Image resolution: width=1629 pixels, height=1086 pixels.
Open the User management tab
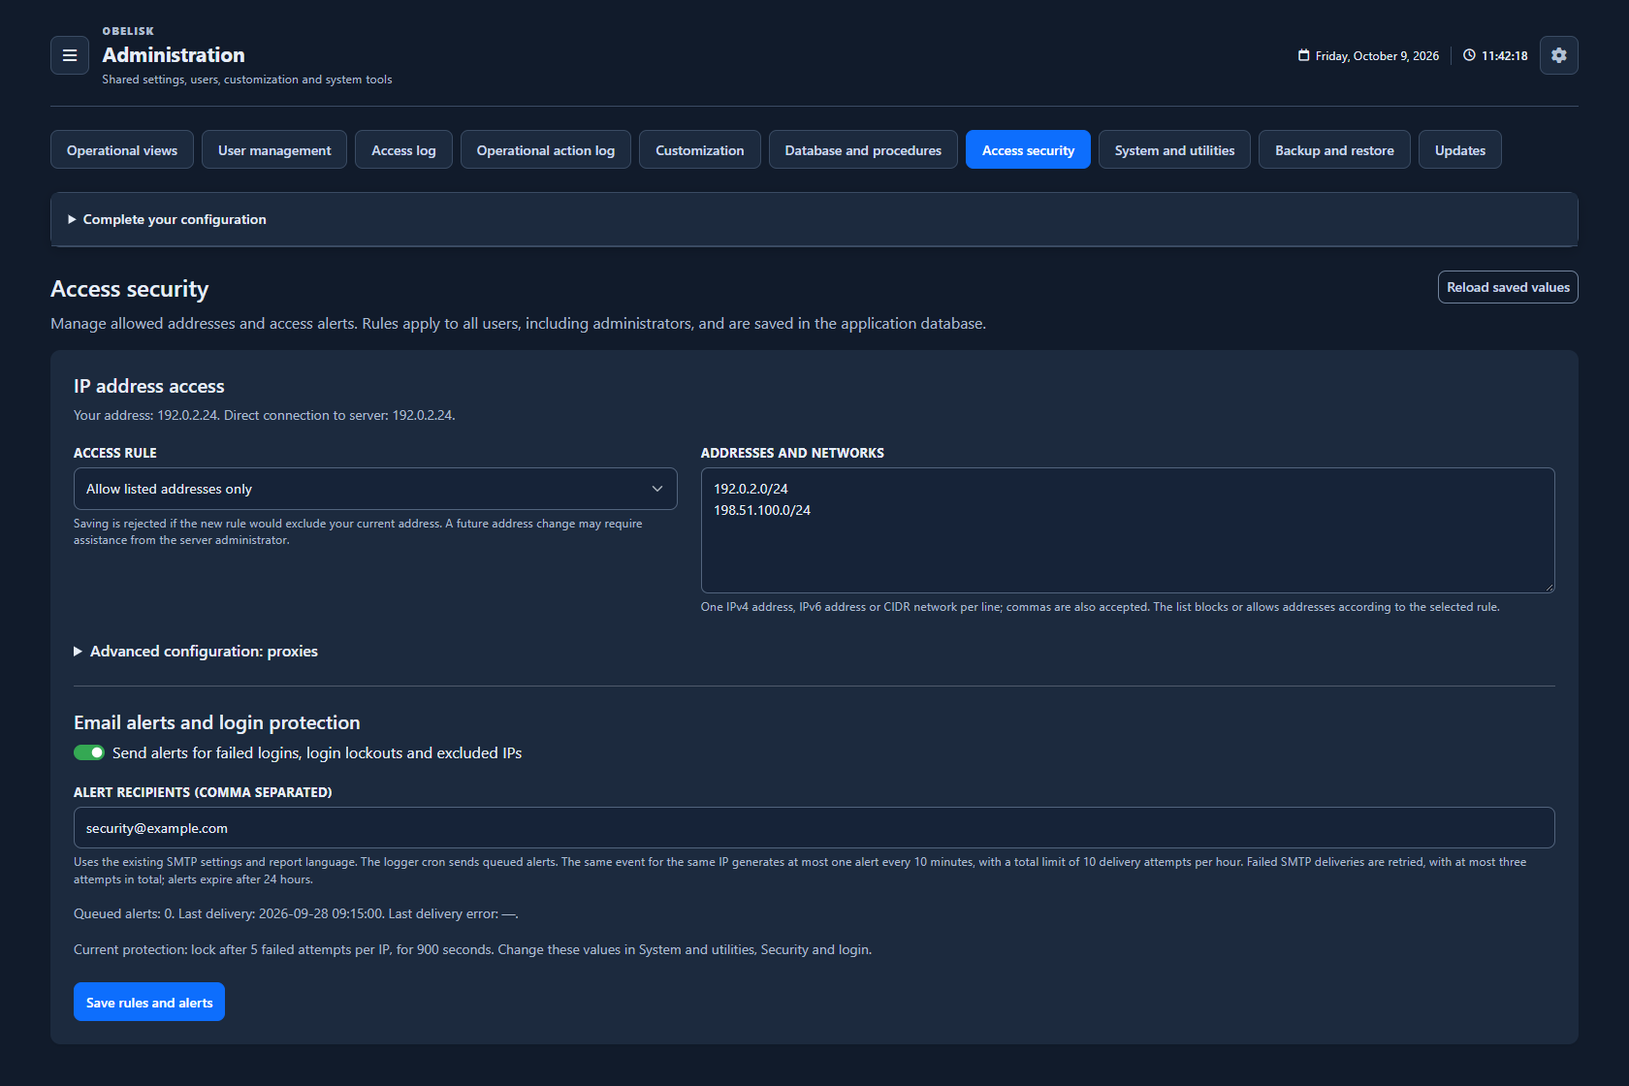274,149
